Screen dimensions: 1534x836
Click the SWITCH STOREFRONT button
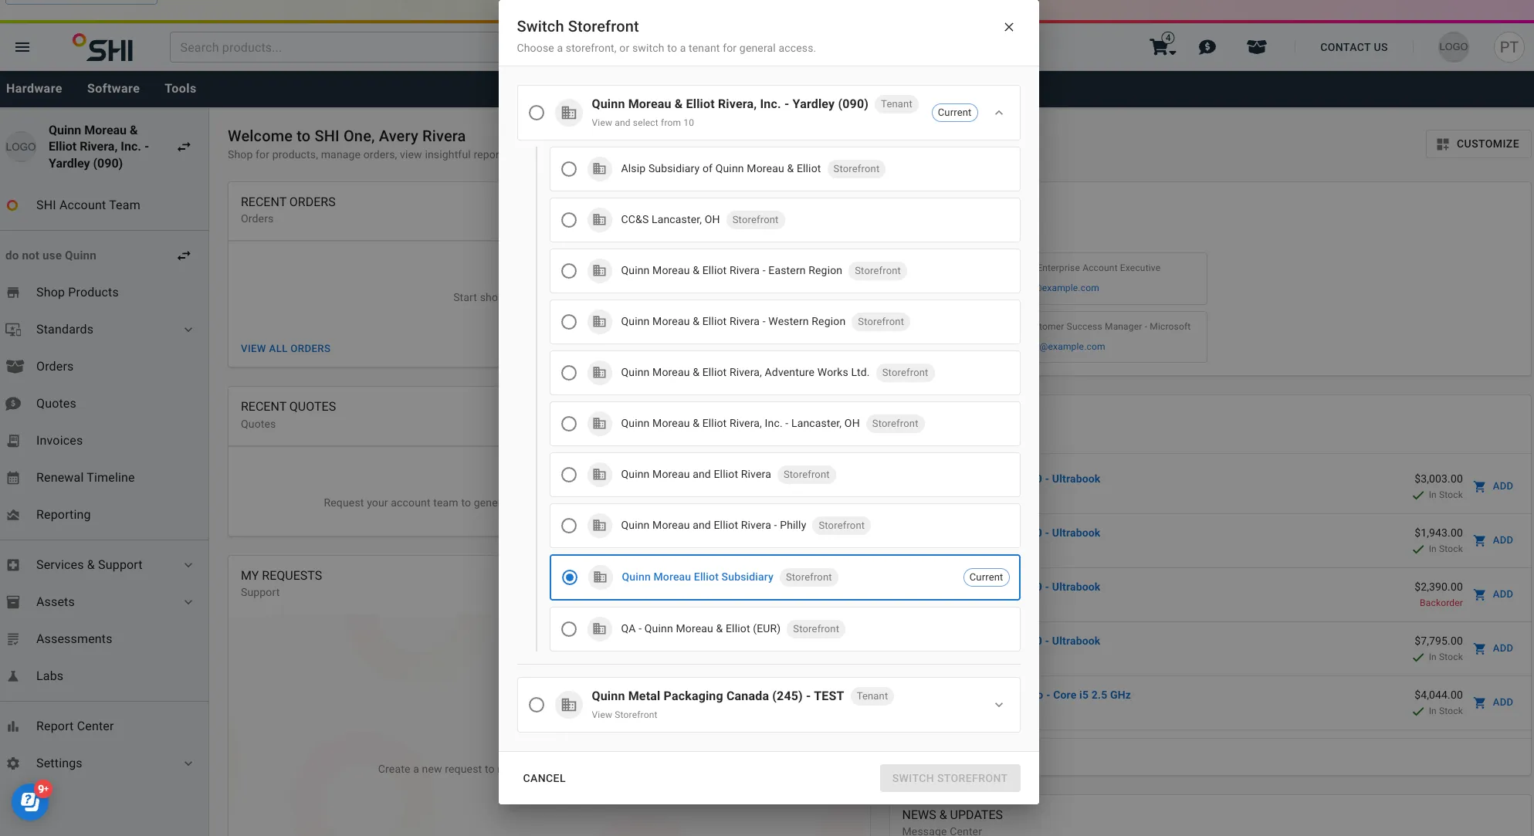[x=950, y=778]
